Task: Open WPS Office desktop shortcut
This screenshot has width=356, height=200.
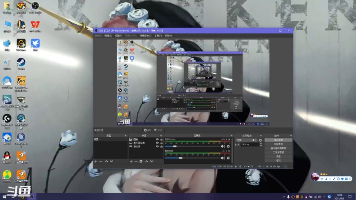Action: pyautogui.click(x=35, y=26)
